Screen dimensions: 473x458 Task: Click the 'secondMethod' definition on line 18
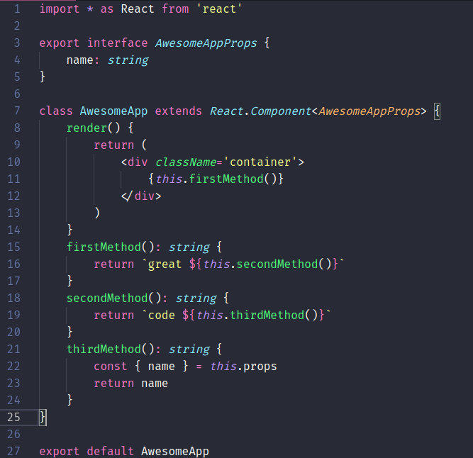(107, 298)
